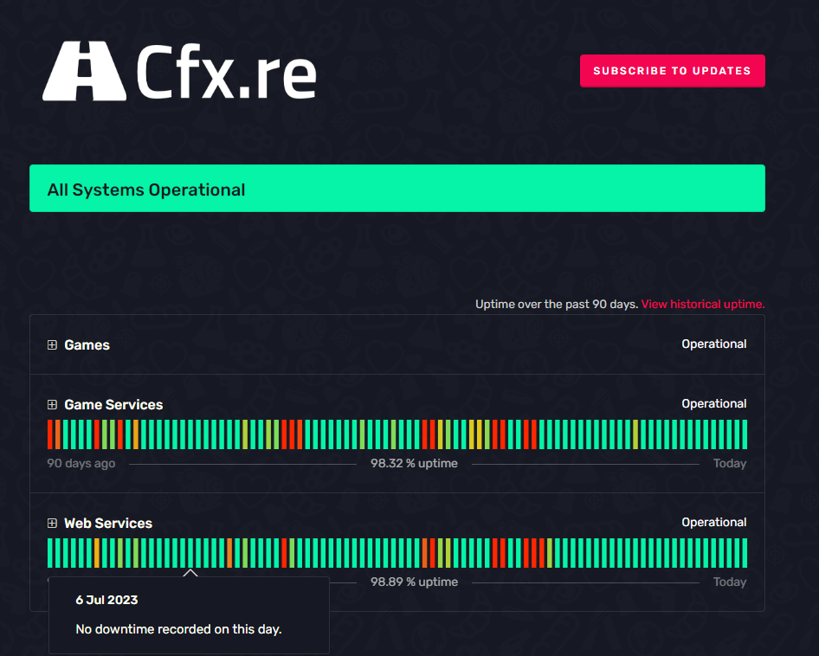Expand the Game Services component group
819x656 pixels.
click(52, 404)
